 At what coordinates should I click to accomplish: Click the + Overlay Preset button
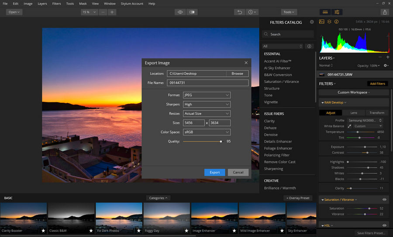point(298,198)
